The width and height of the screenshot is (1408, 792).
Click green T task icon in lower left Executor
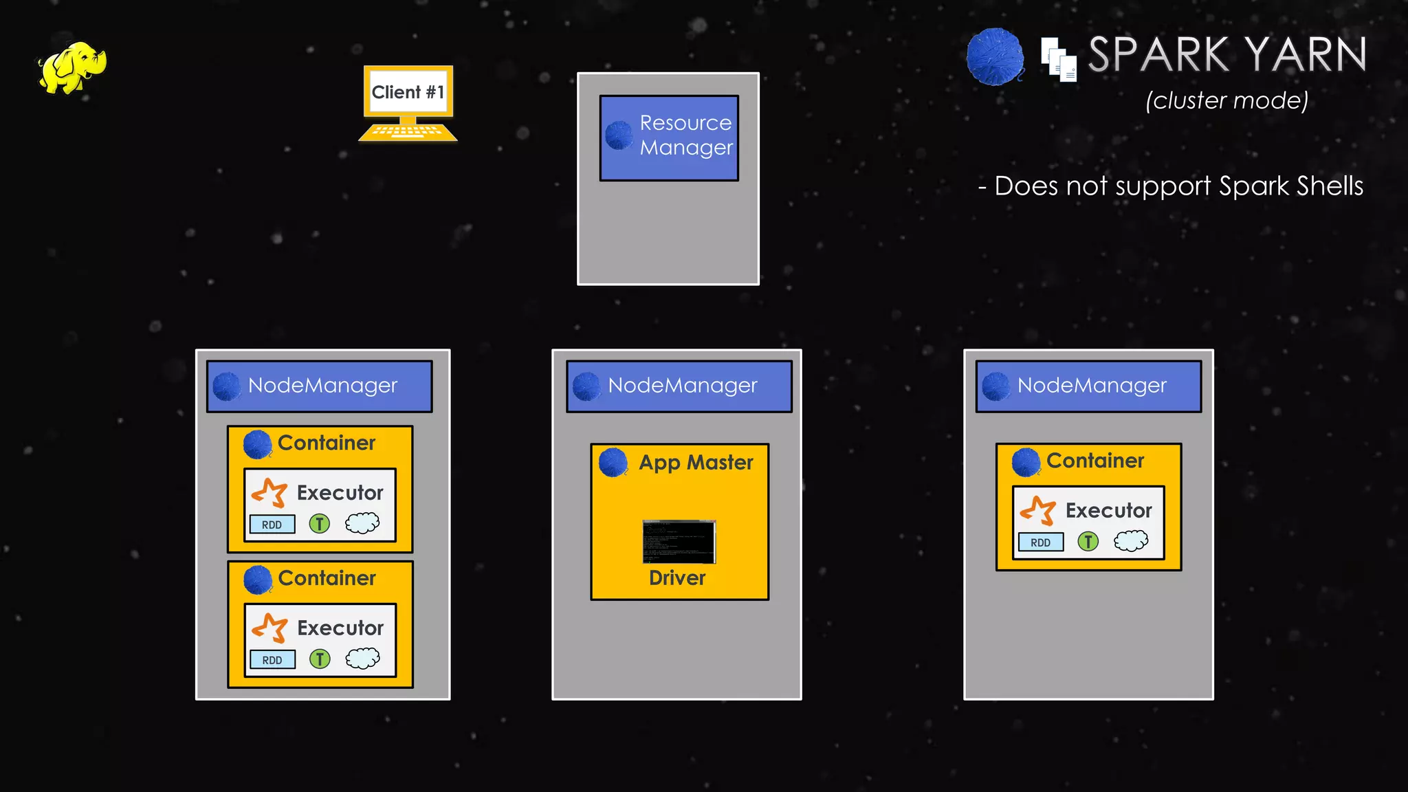click(320, 659)
